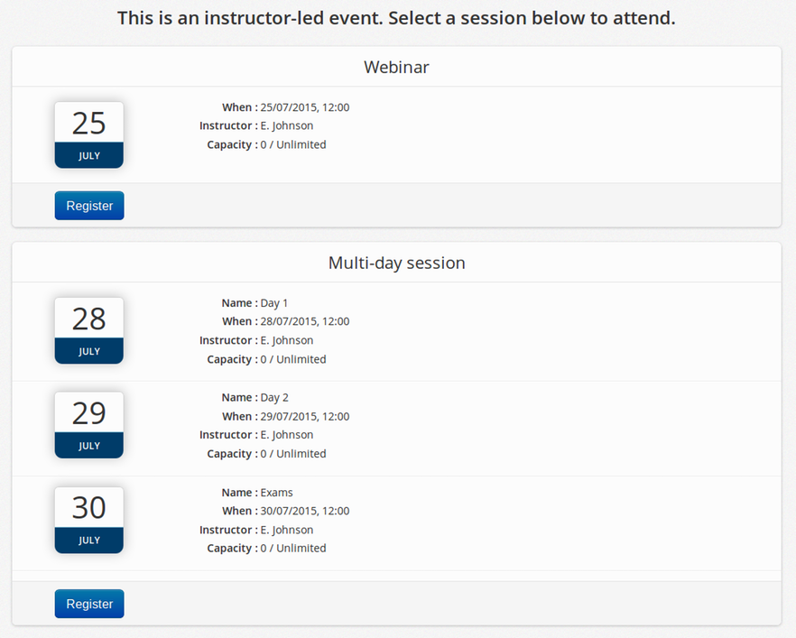Click the Webinar capacity 0 / Unlimited
The image size is (796, 638).
(x=293, y=144)
